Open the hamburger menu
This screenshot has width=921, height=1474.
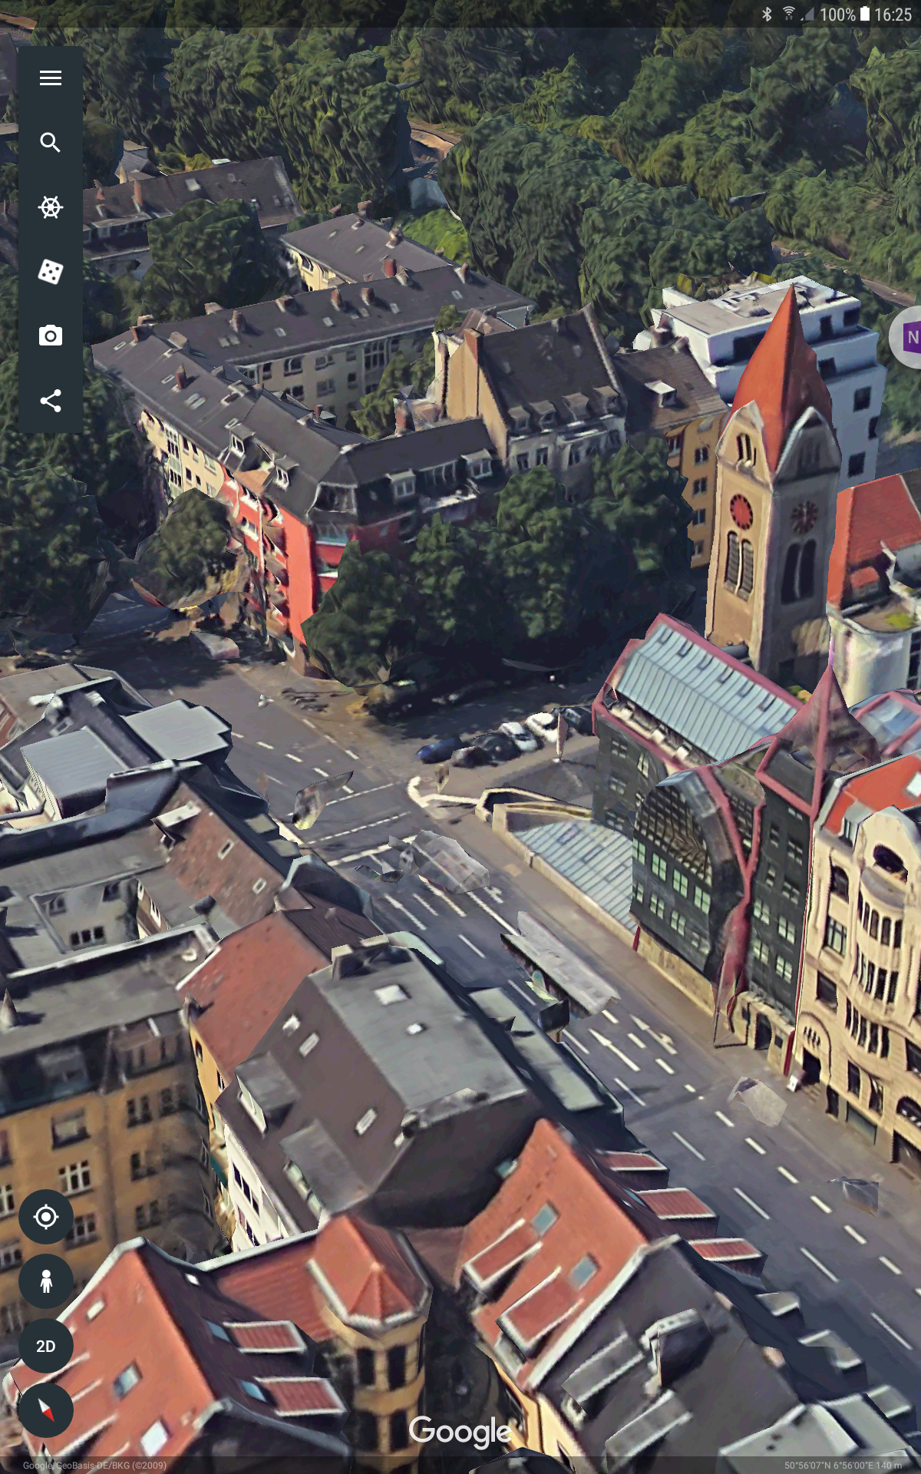[51, 78]
